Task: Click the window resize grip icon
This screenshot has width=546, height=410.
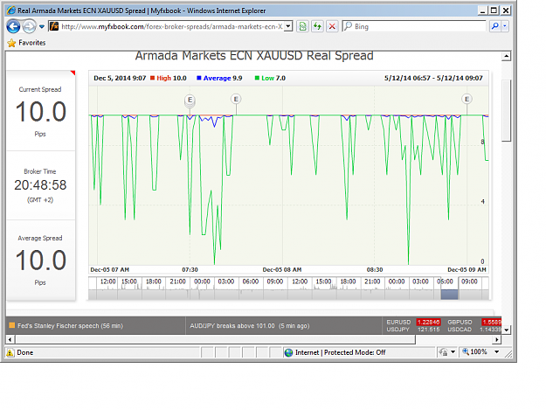Action: tap(508, 353)
